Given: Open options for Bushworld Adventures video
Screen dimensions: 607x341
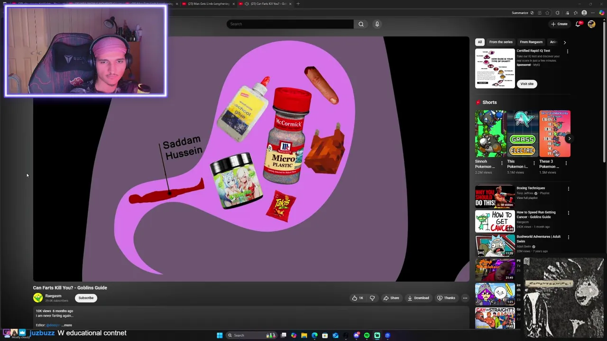Looking at the screenshot, I should coord(568,237).
